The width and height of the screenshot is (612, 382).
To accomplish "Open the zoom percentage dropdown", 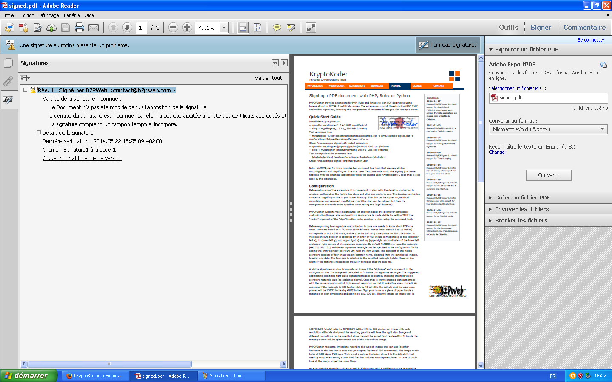I will coord(224,28).
